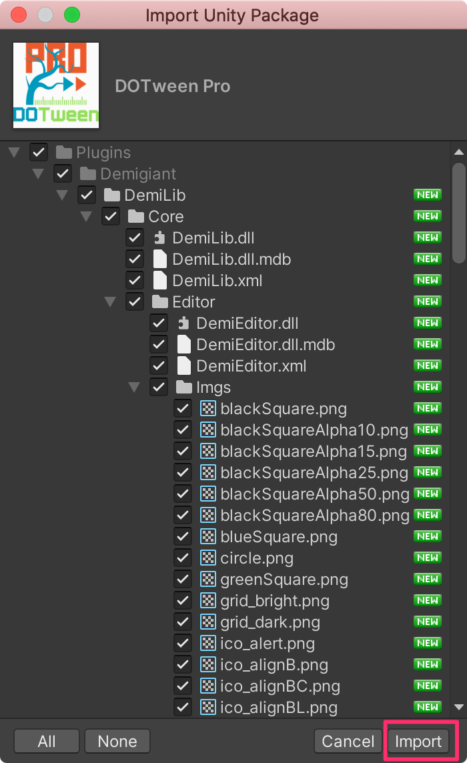Uncheck the ico_alignBL.png checkbox
The height and width of the screenshot is (763, 467).
tap(183, 708)
